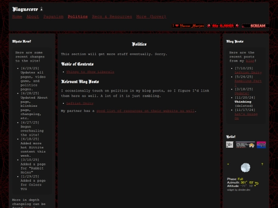The width and height of the screenshot is (278, 208).
Task: Click the Relevant Blog Posts heading
Action: 80,82
